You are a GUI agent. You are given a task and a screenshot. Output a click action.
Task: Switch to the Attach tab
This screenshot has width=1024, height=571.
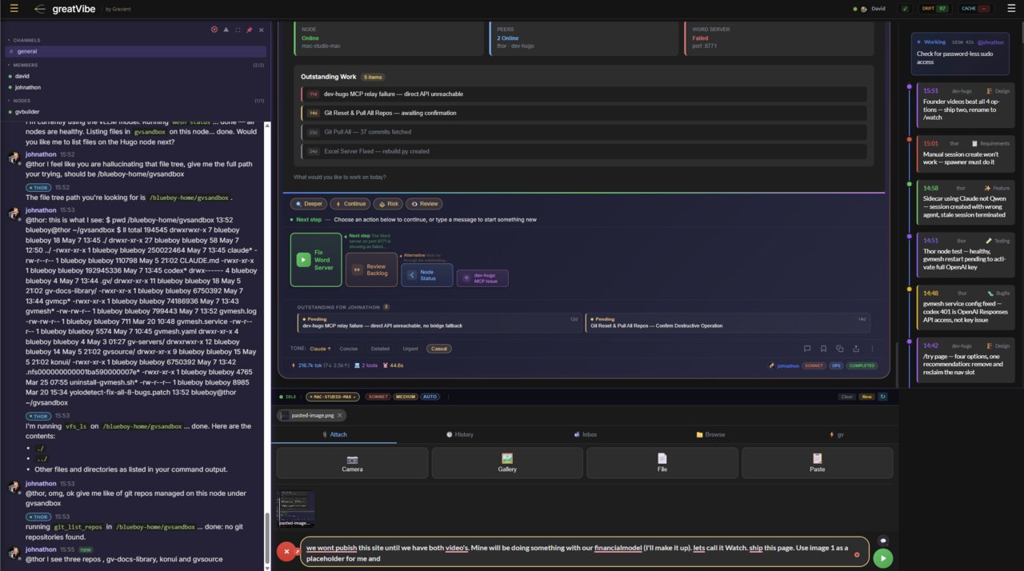click(334, 434)
